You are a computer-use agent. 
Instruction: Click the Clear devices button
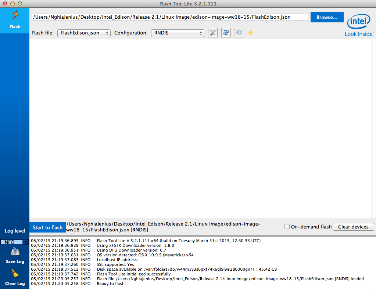(x=353, y=227)
